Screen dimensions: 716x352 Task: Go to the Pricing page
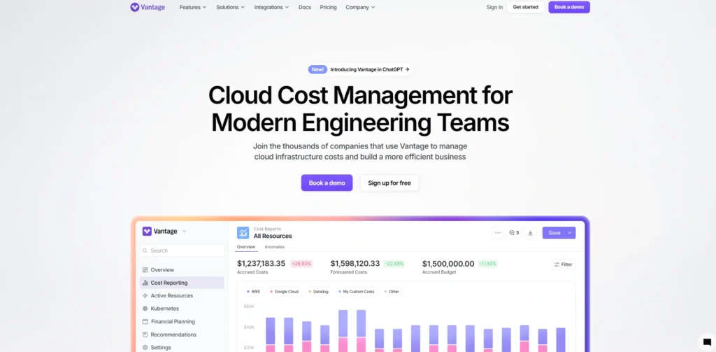tap(329, 7)
